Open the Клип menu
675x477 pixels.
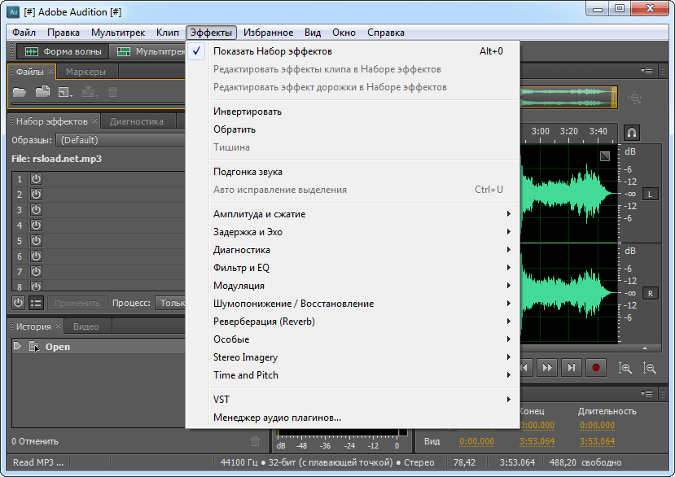click(168, 33)
